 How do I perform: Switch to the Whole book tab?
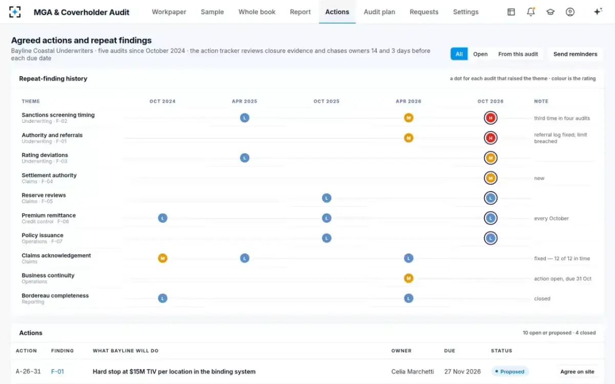tap(257, 12)
